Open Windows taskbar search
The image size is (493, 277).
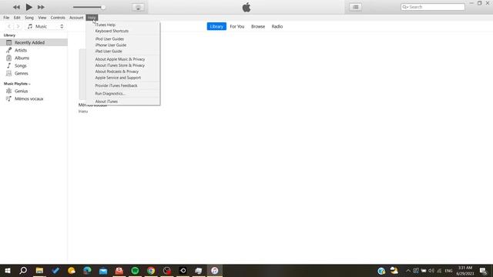(x=23, y=270)
